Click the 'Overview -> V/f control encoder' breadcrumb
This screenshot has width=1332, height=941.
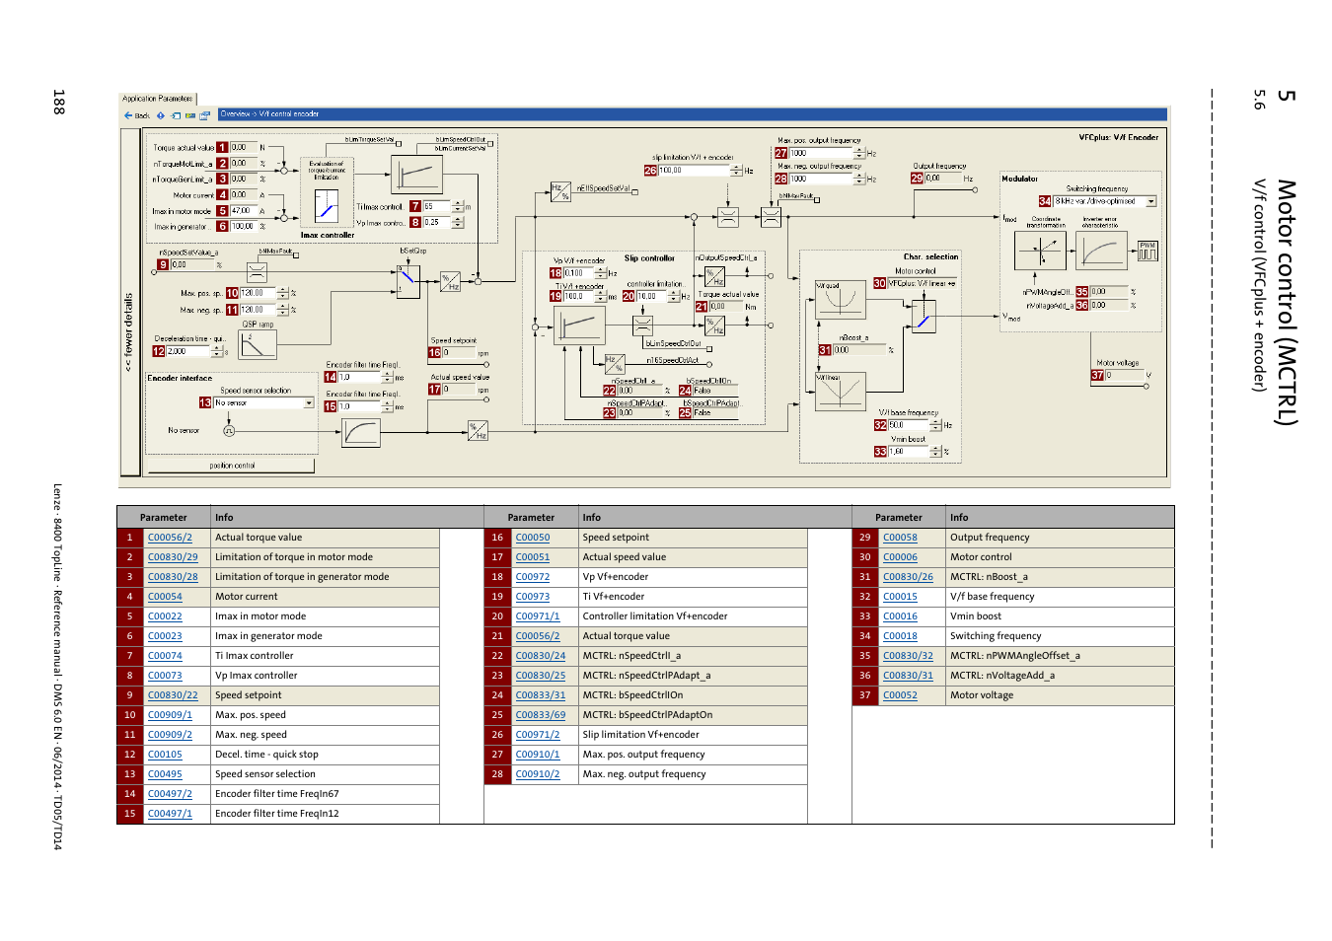click(x=269, y=114)
